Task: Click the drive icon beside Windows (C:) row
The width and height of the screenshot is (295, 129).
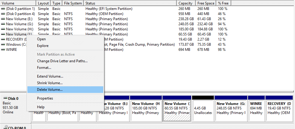Action: click(x=3, y=45)
